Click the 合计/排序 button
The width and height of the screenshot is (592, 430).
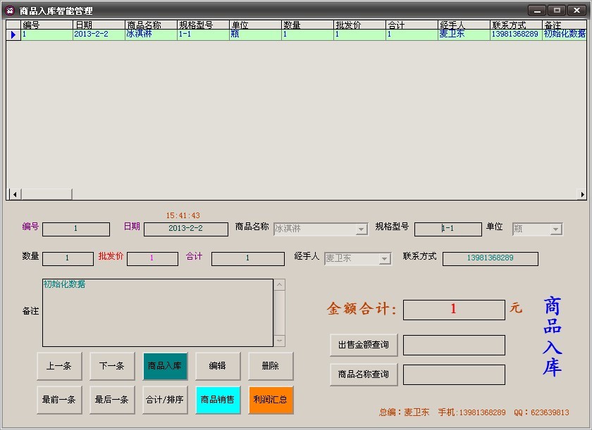pos(165,400)
